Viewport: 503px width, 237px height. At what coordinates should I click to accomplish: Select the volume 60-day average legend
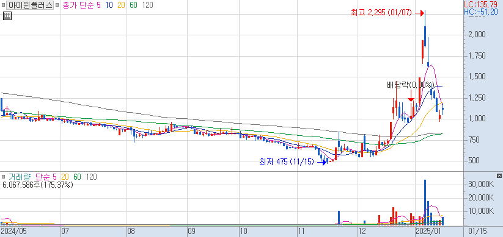tap(77, 177)
